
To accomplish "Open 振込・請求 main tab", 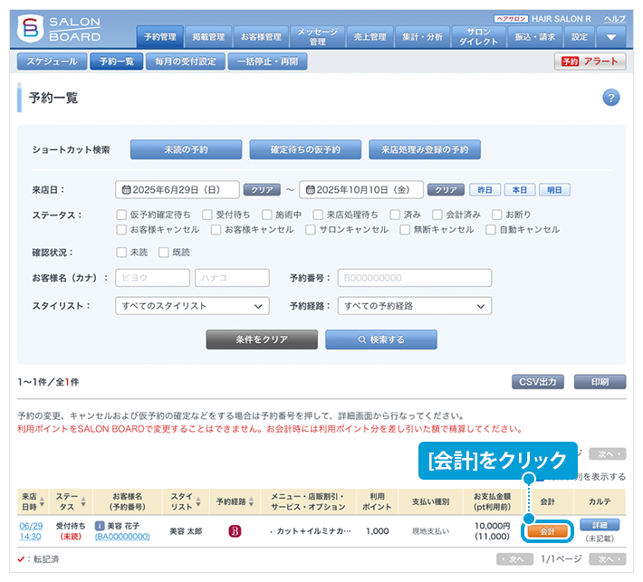I will click(x=535, y=37).
